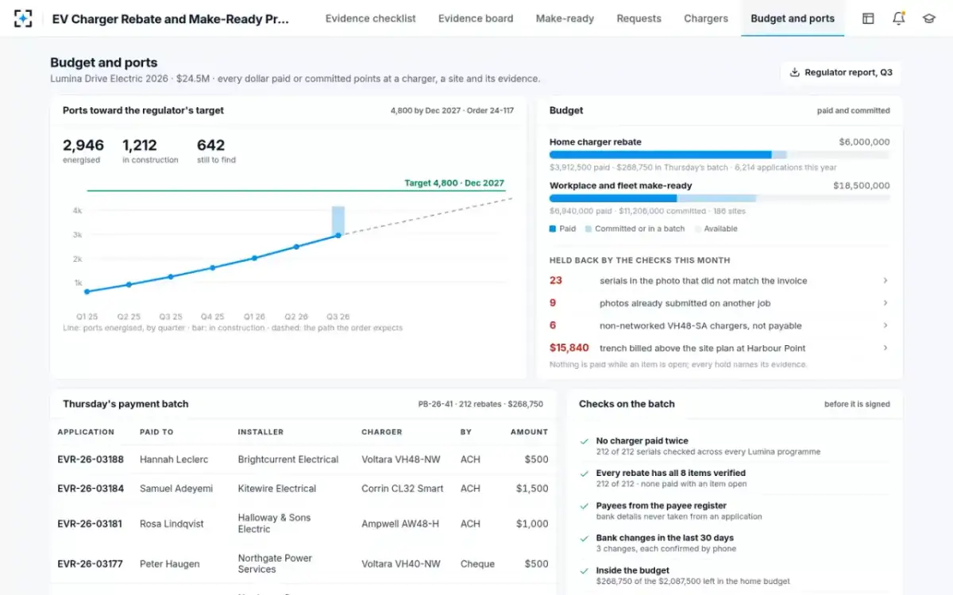Click the app logo icon
Screen dimensions: 953x595
(24, 18)
